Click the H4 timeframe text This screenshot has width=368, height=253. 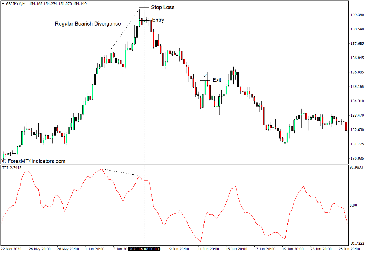tap(25, 3)
